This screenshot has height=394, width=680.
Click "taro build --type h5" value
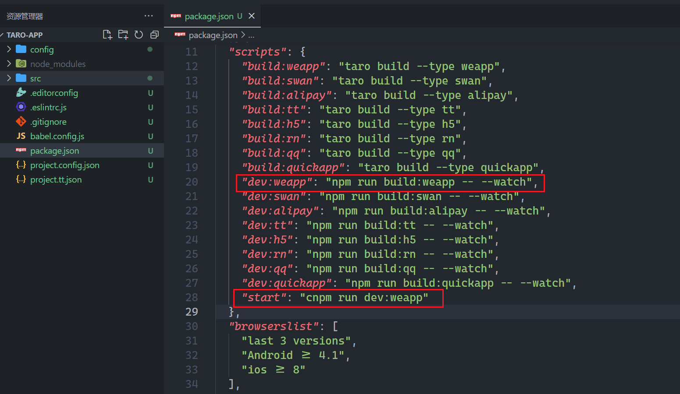click(390, 124)
